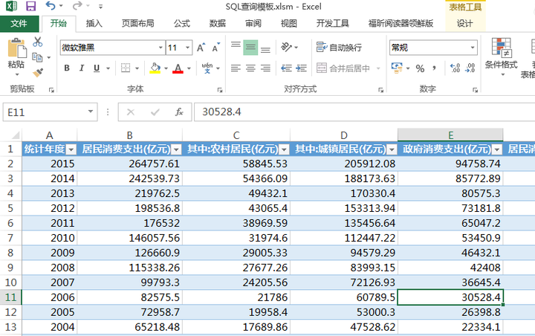Open the number format dialog launcher

(x=475, y=90)
